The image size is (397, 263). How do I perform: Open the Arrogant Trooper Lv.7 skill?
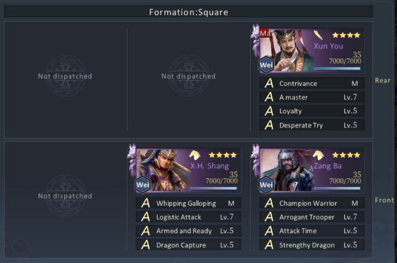(x=312, y=217)
